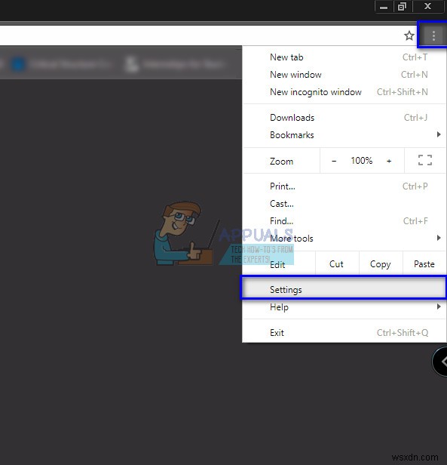Select Cast... menu item

(x=344, y=204)
